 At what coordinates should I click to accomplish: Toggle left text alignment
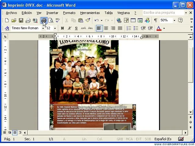[x=99, y=28]
